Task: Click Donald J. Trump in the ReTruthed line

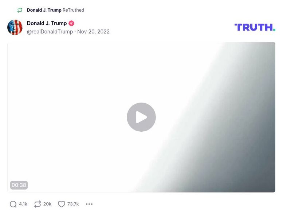Action: (44, 10)
